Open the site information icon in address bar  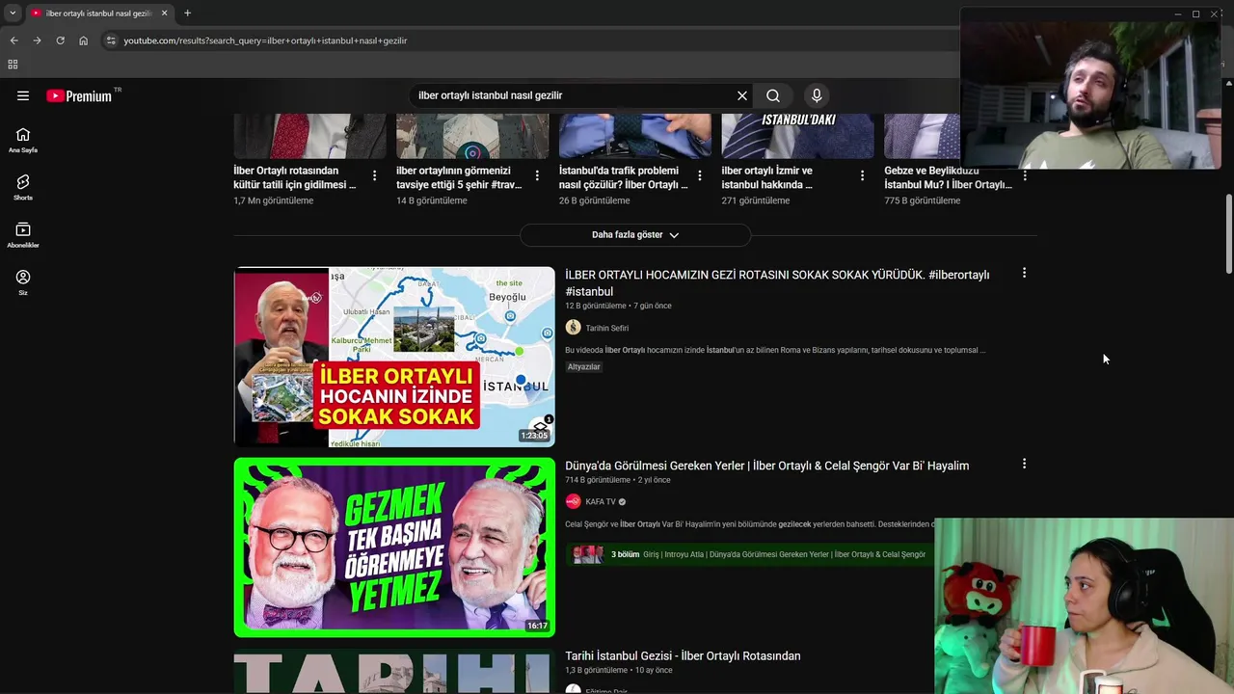coord(111,40)
